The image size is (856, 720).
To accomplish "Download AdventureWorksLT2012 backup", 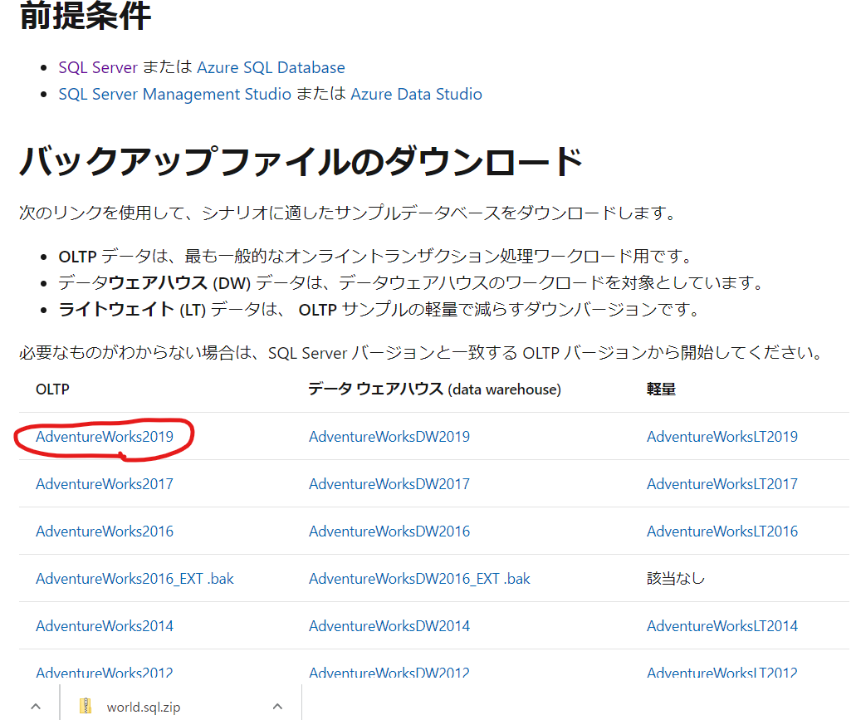I will pyautogui.click(x=722, y=673).
